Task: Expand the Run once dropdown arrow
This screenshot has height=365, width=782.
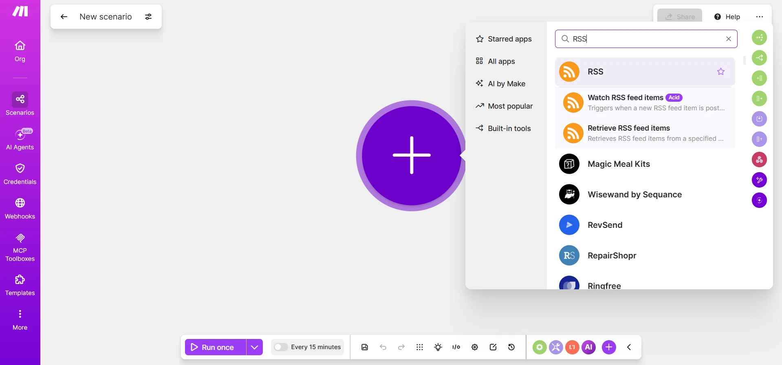Action: [x=255, y=347]
